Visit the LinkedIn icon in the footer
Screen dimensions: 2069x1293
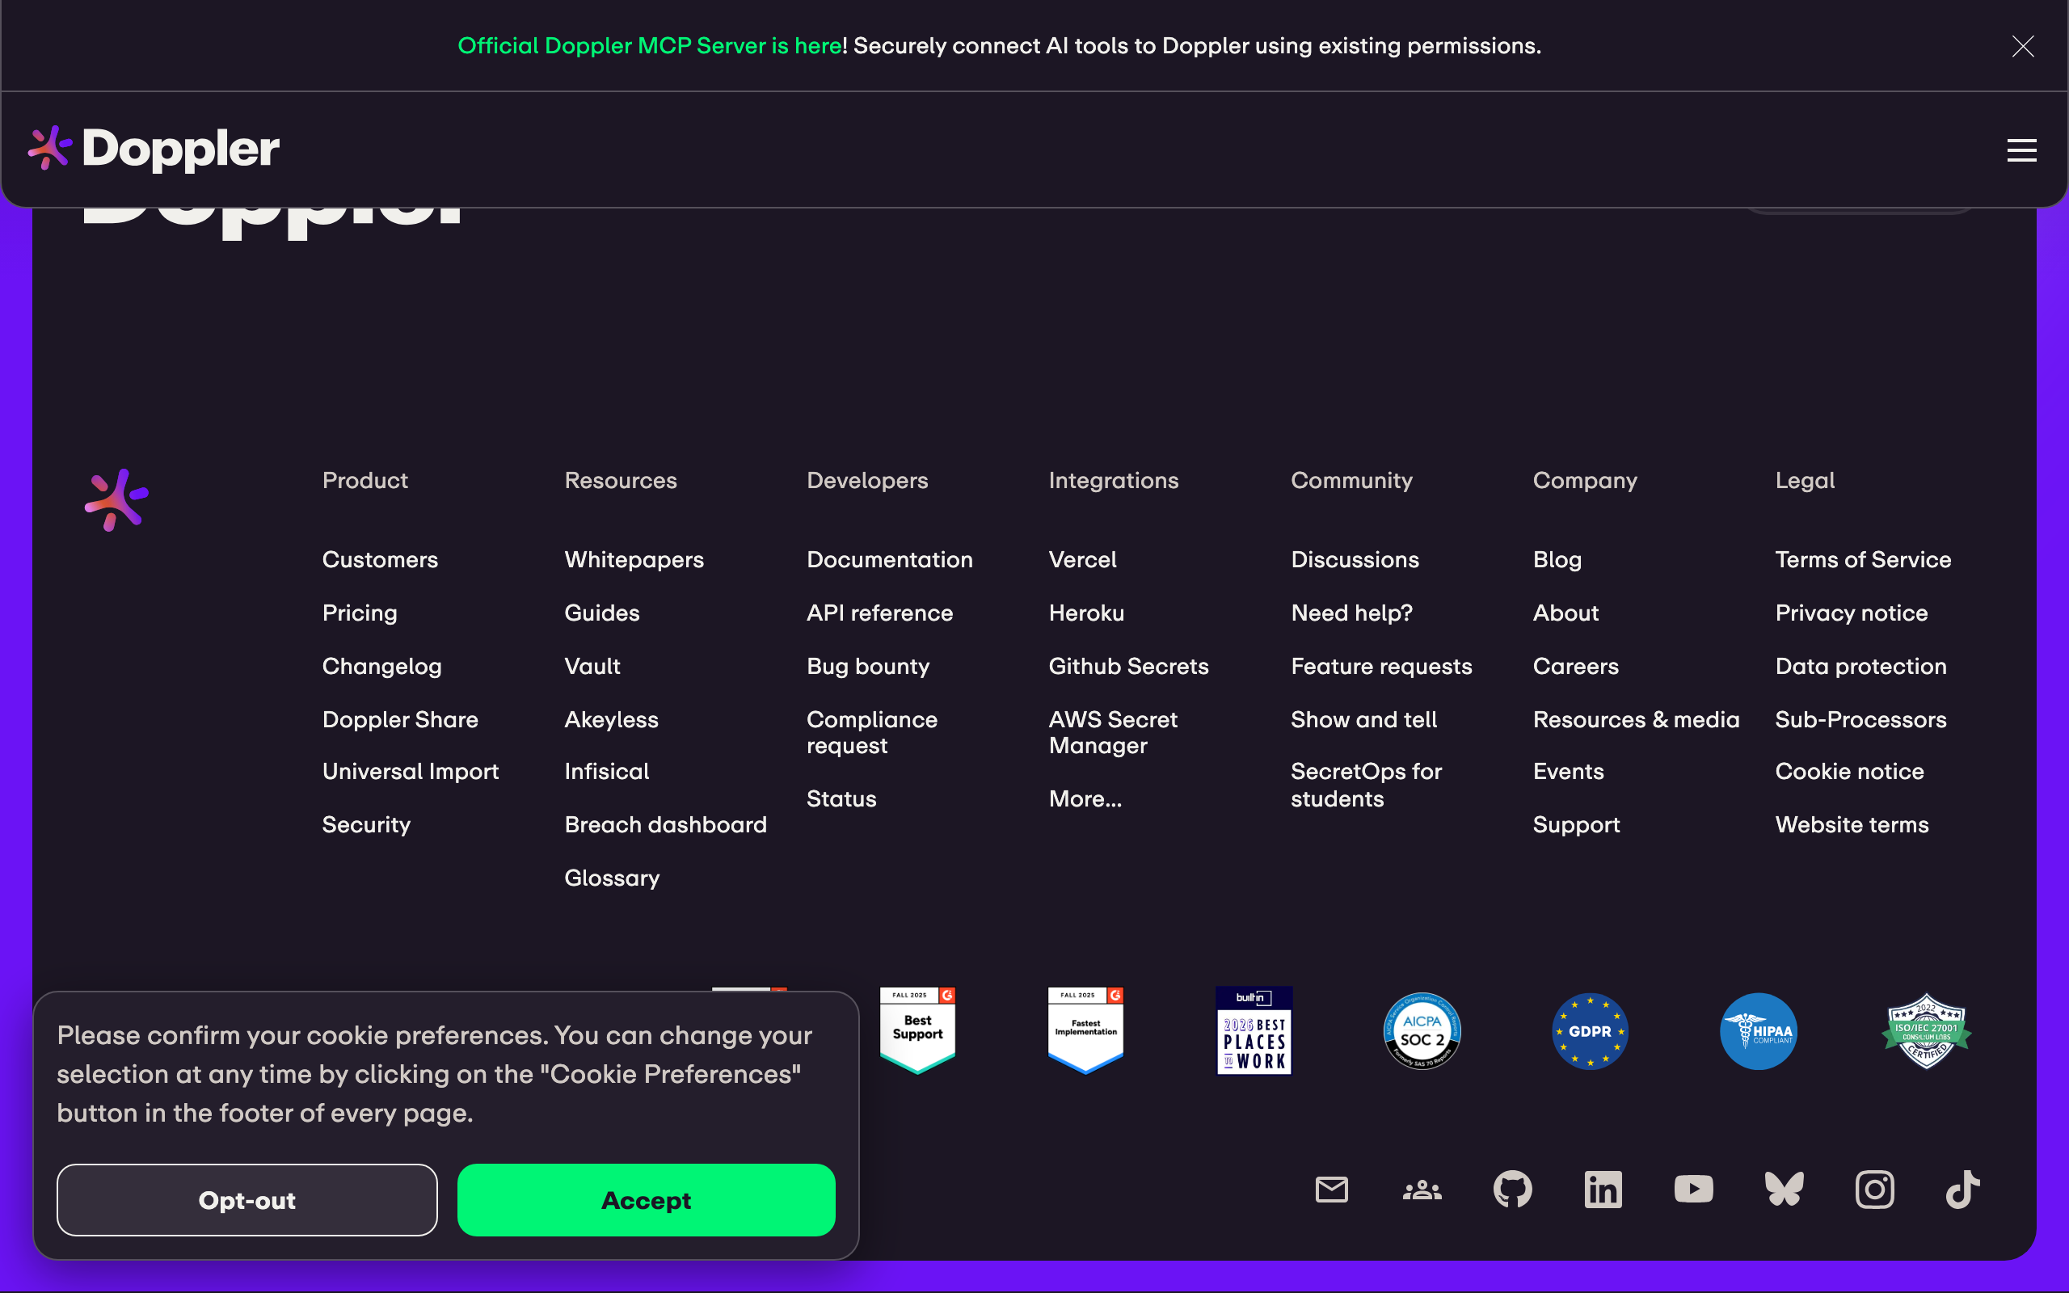coord(1603,1190)
